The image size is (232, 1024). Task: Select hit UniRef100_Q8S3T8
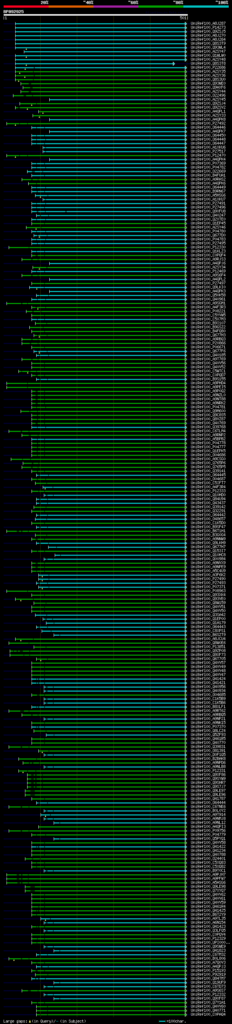(x=208, y=64)
